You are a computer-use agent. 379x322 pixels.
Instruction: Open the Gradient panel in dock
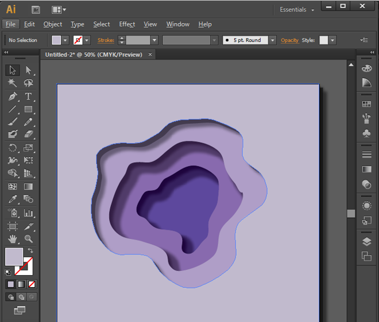(x=367, y=170)
